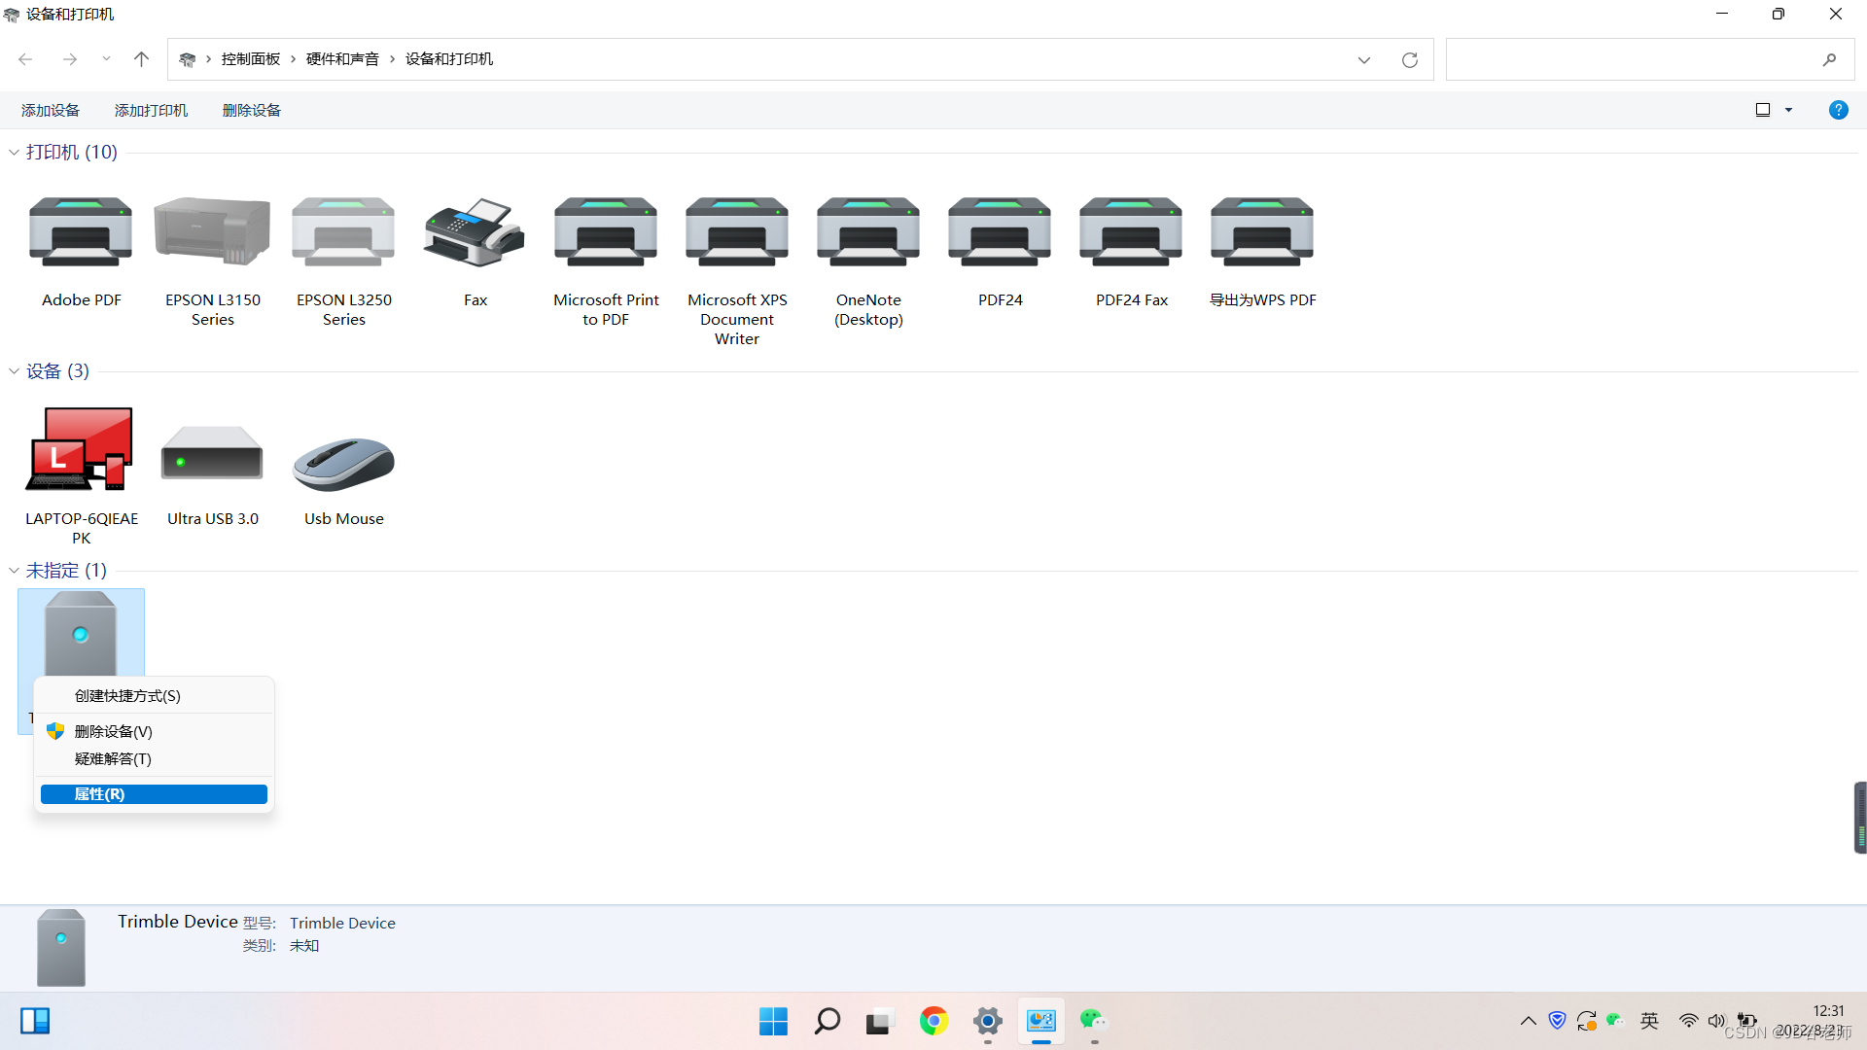The width and height of the screenshot is (1867, 1050).
Task: Open the view options dropdown arrow
Action: (x=1788, y=110)
